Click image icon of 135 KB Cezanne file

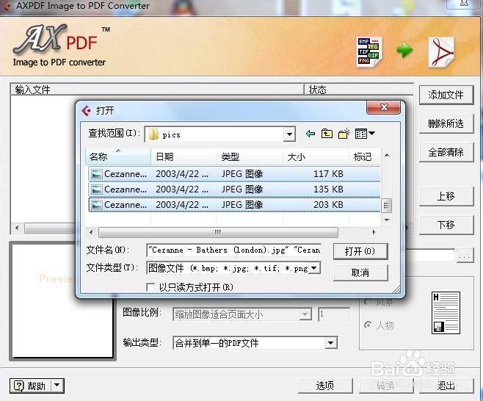[x=96, y=189]
